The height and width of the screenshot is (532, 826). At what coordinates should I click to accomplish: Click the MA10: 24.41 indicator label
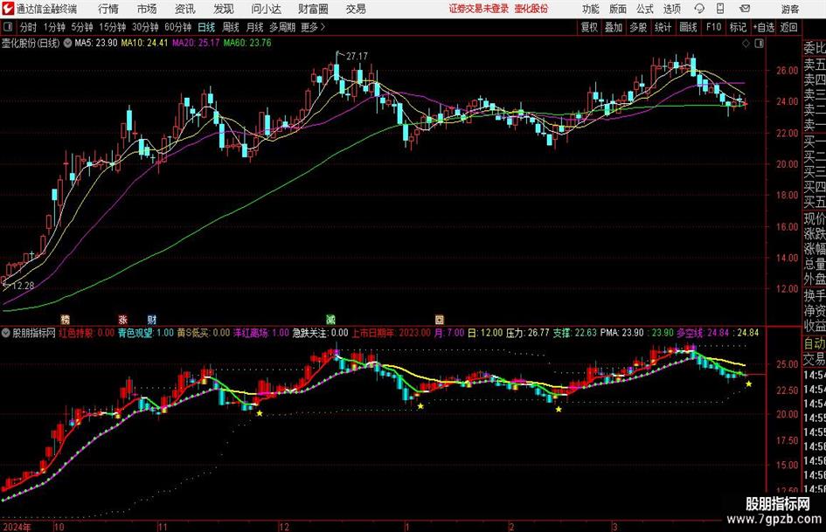(144, 43)
